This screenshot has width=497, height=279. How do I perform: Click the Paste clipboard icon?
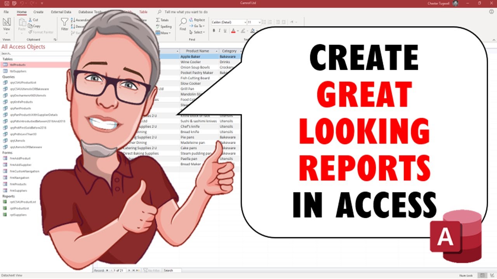pyautogui.click(x=22, y=22)
